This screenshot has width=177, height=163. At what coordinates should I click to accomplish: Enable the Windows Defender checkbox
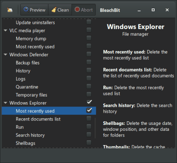point(89,54)
